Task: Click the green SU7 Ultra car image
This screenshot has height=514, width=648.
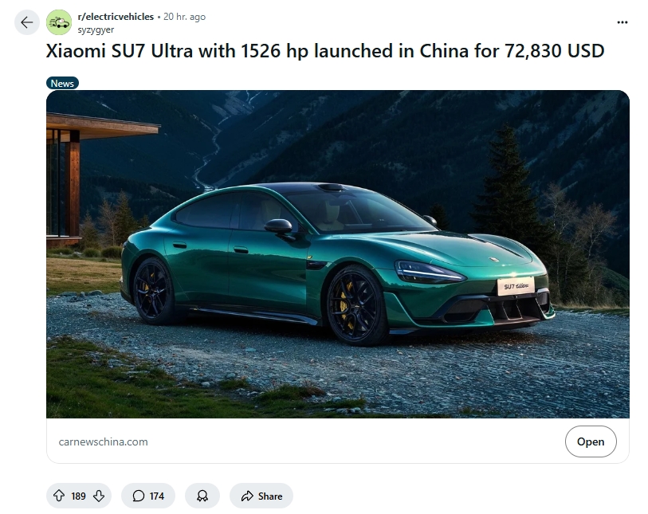Action: pos(338,254)
